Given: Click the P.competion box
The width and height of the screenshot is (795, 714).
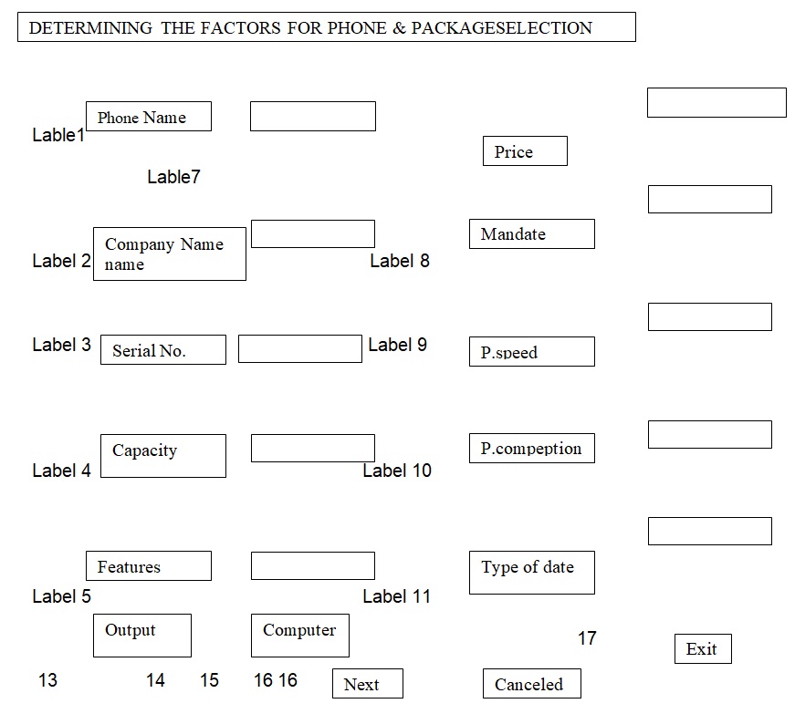Looking at the screenshot, I should pos(531,448).
